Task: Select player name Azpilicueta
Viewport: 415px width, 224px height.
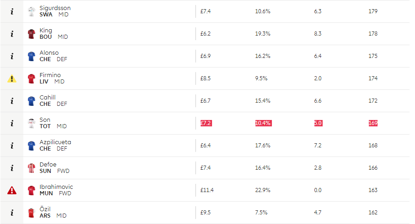Action: pyautogui.click(x=55, y=142)
